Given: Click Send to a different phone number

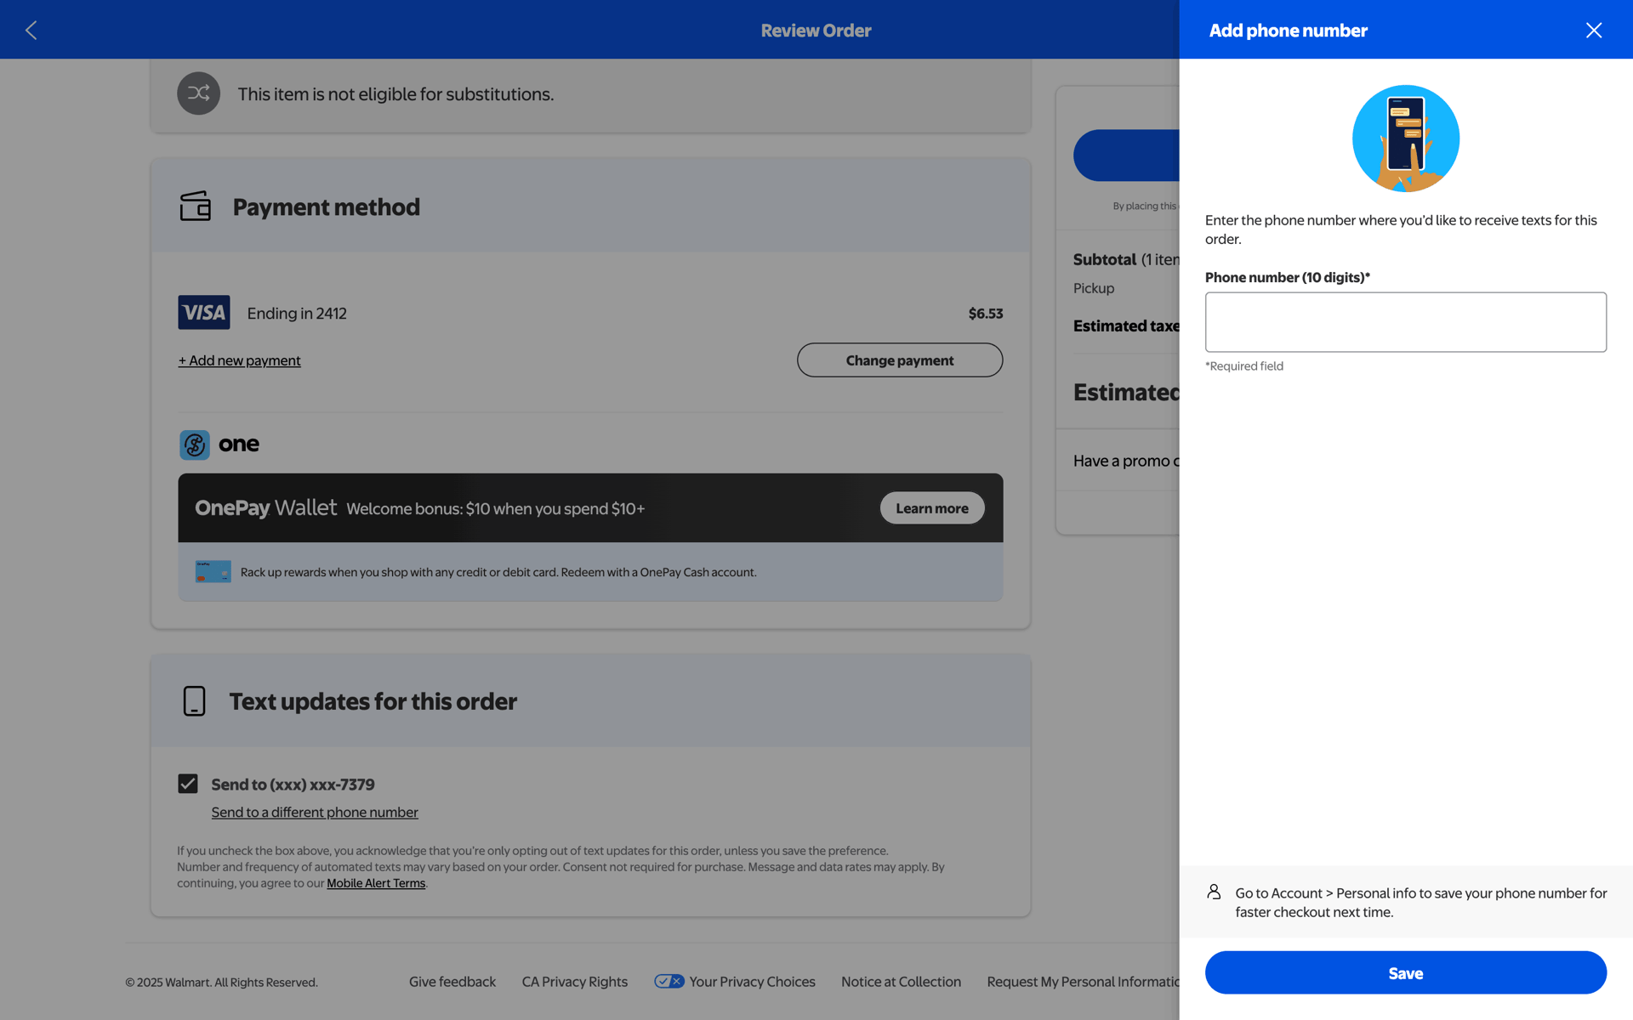Looking at the screenshot, I should click(315, 812).
